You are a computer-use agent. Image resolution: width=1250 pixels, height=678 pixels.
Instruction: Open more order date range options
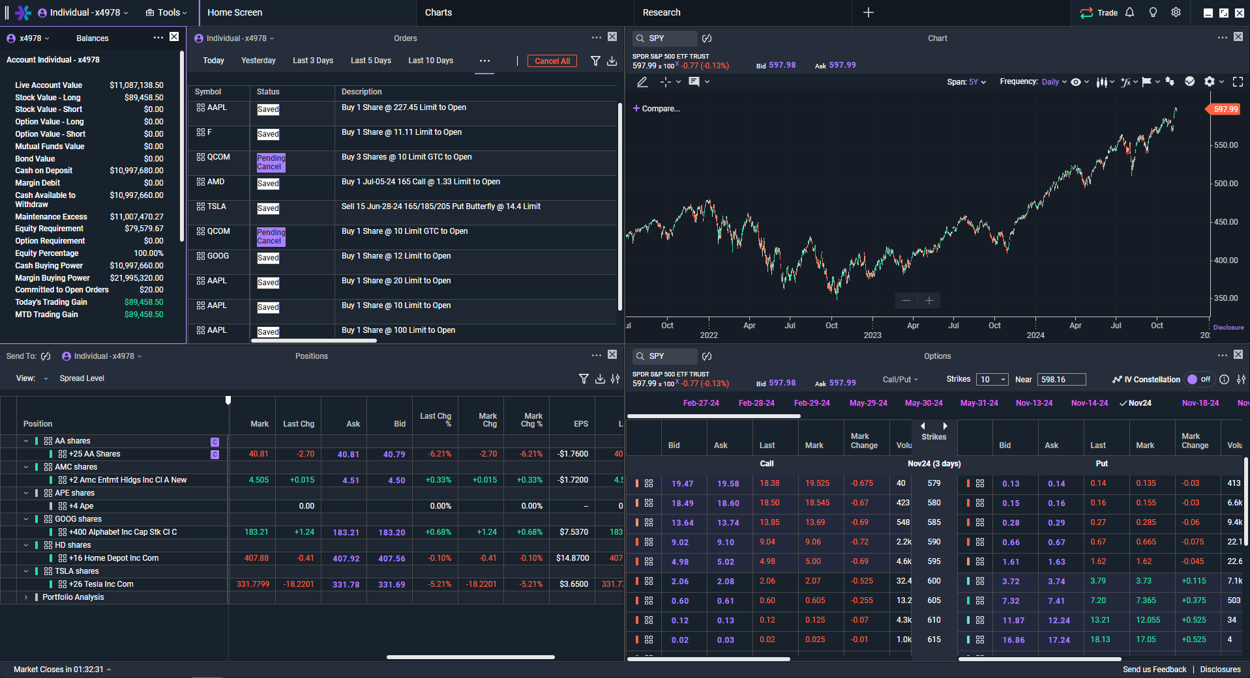pyautogui.click(x=484, y=61)
